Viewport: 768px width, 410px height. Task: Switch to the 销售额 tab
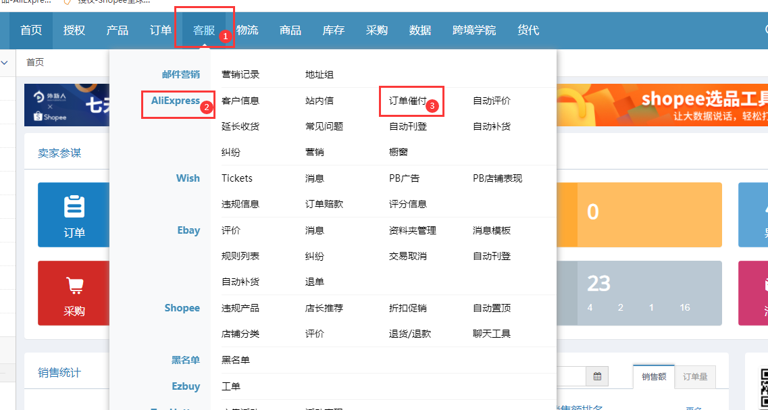(654, 376)
